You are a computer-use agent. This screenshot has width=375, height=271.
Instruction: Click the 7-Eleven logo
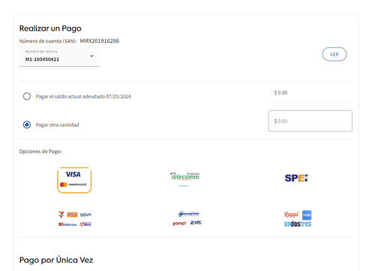pos(61,215)
